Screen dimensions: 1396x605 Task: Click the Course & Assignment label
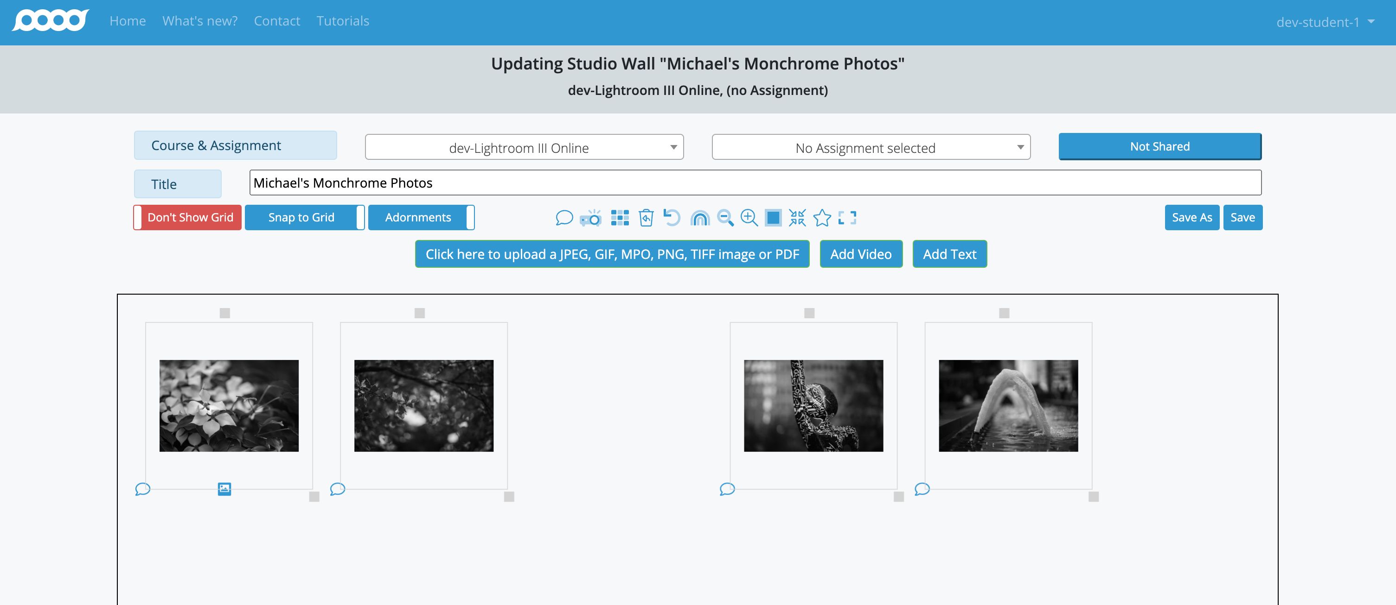(235, 145)
